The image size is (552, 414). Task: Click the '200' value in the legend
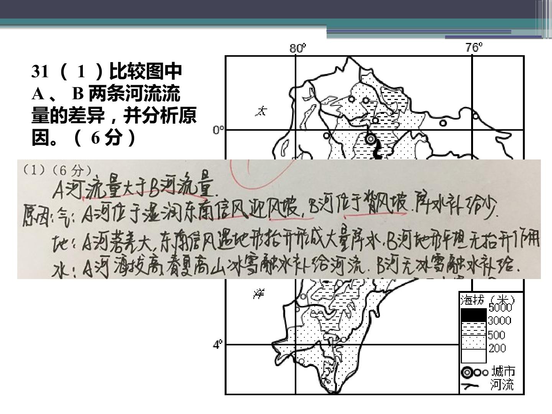coord(497,348)
